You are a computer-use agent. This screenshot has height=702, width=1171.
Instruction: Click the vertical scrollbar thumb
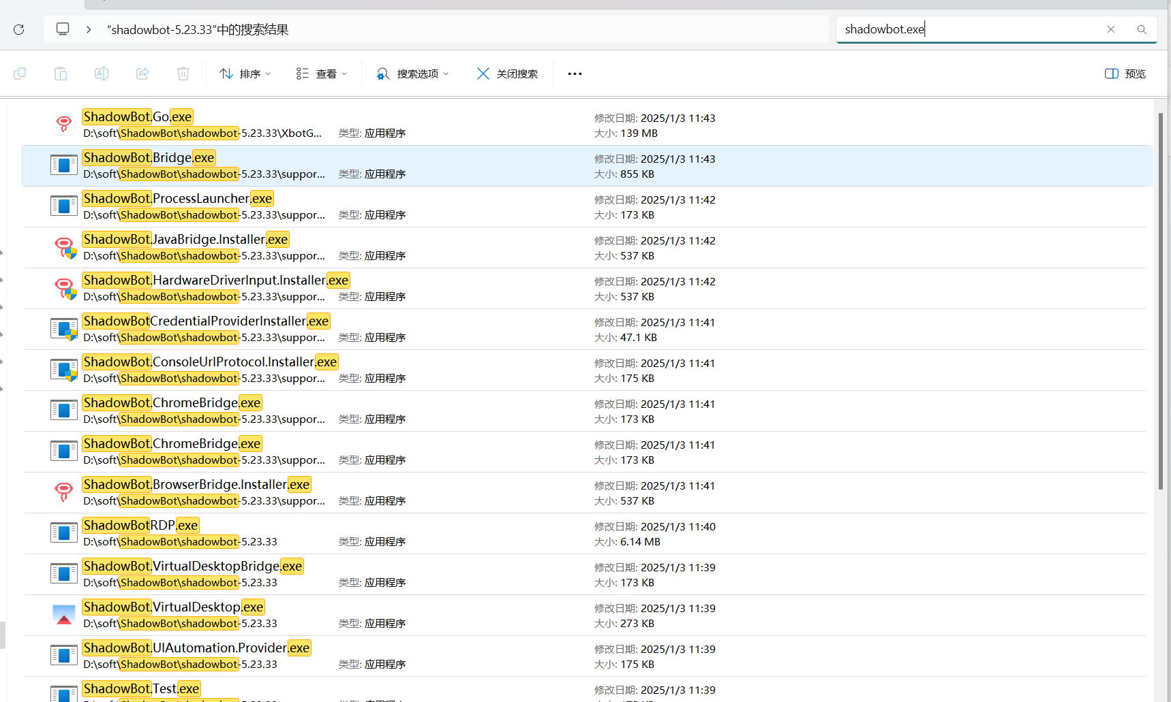[1161, 300]
